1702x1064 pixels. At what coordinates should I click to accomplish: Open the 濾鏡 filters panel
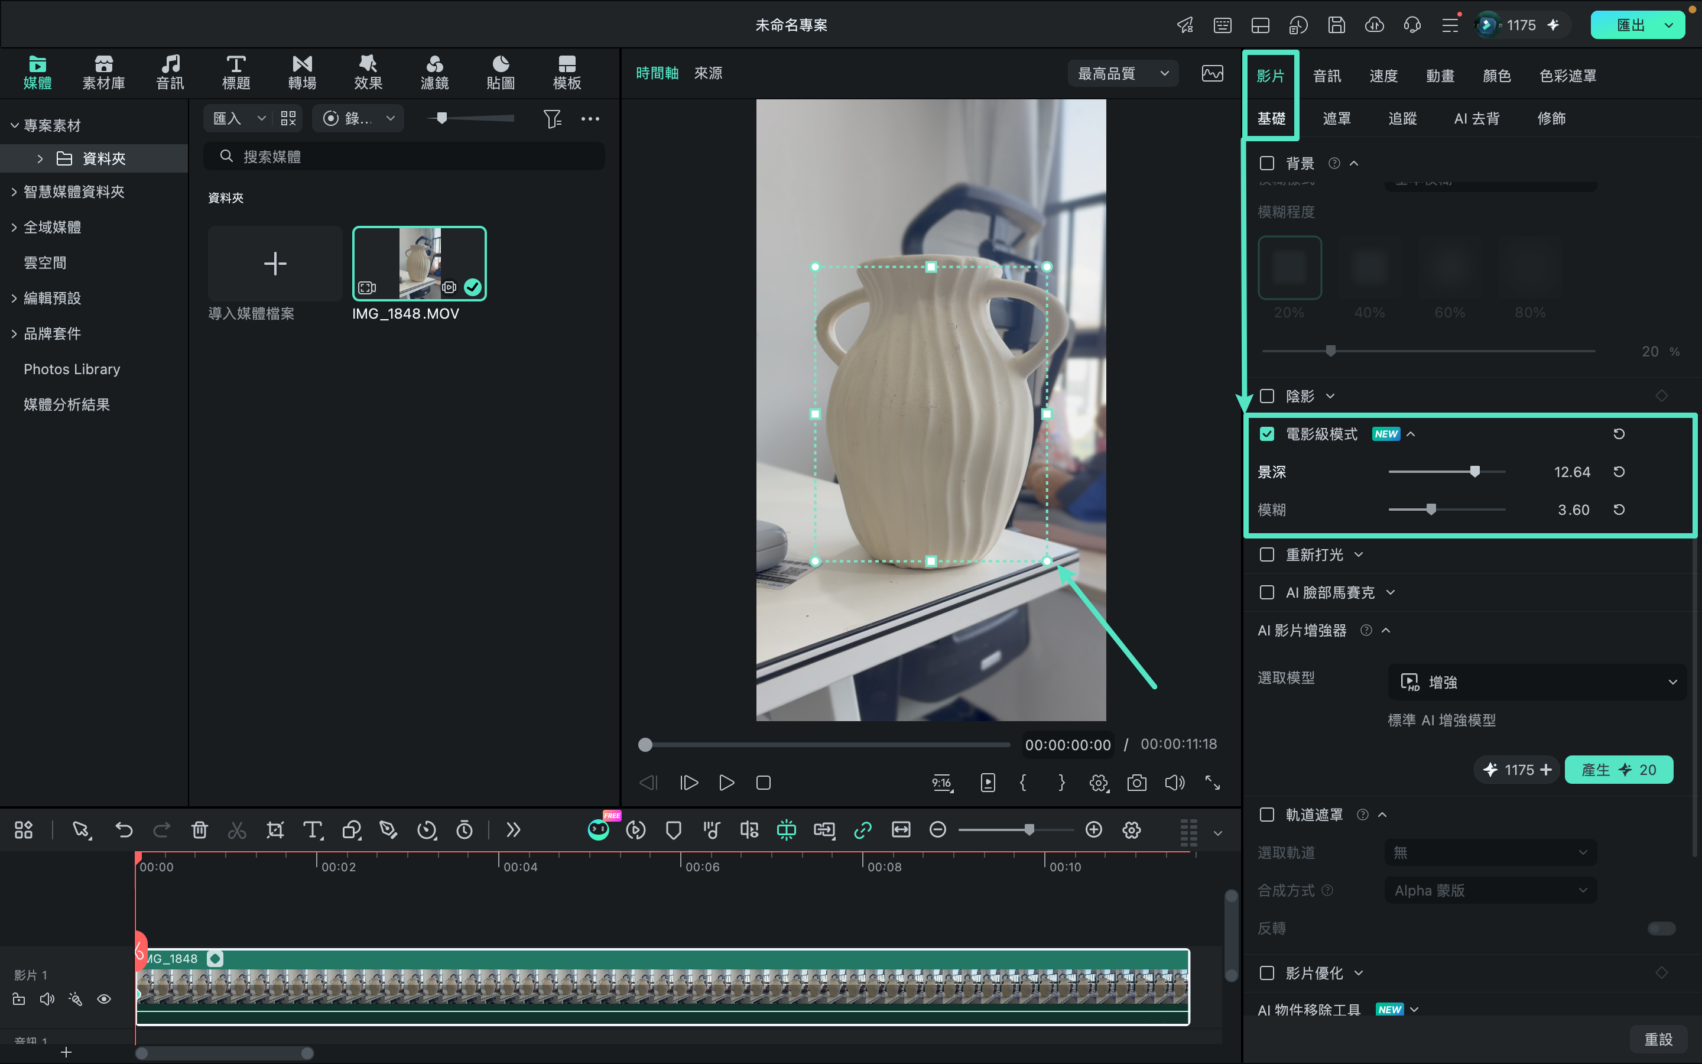pyautogui.click(x=434, y=73)
